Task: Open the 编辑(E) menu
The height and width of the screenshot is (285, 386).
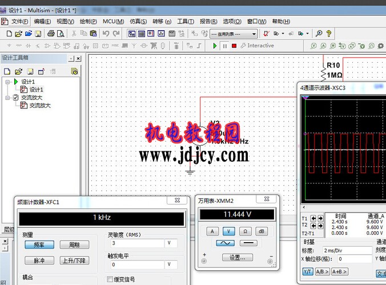Action: pos(42,22)
